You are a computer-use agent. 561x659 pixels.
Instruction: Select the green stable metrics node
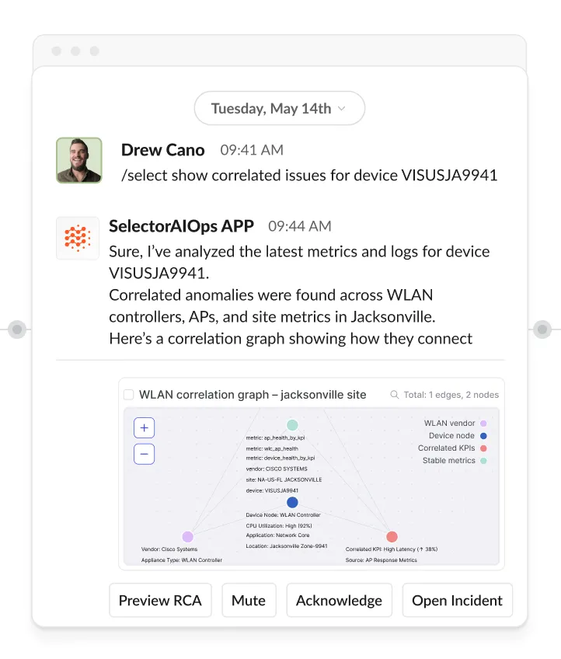[292, 425]
